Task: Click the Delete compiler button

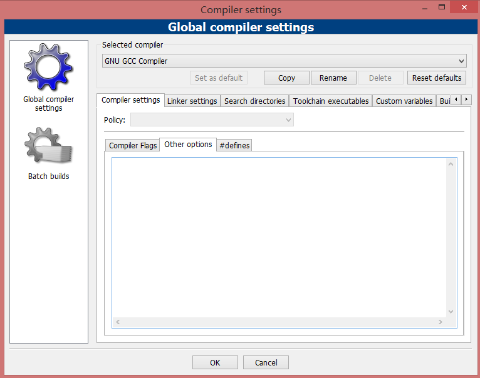Action: (380, 78)
